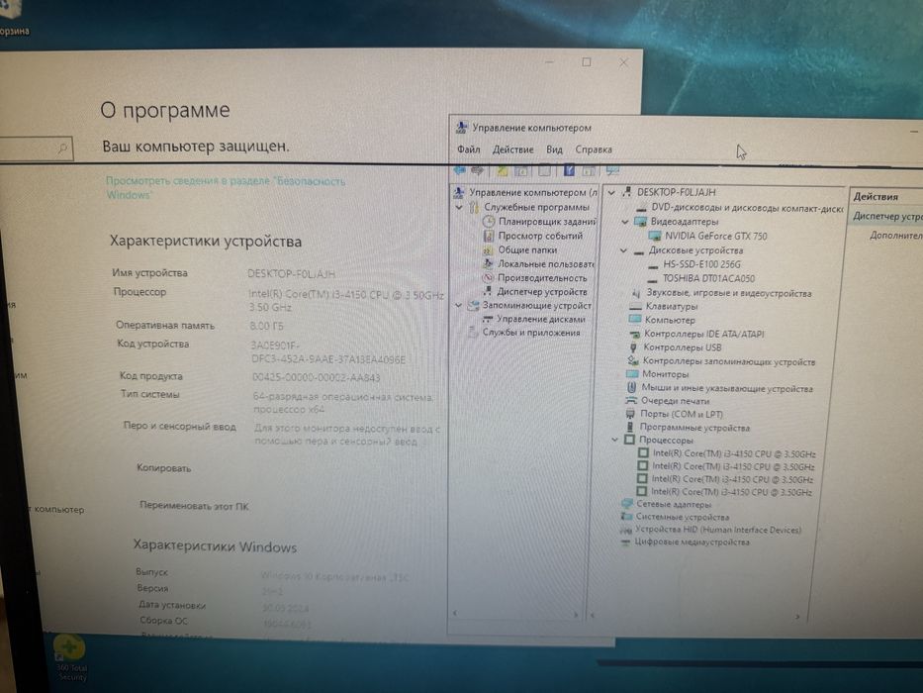The width and height of the screenshot is (923, 693).
Task: Click the Клавиатуры keyboard icon
Action: (635, 307)
